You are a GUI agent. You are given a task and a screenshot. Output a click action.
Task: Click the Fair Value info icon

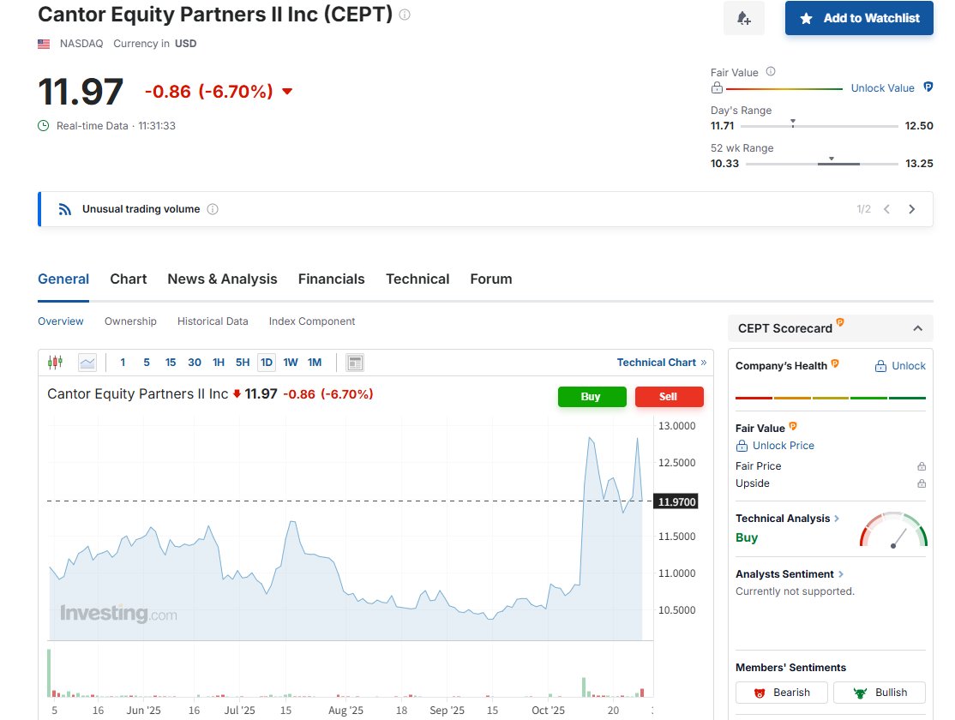tap(770, 72)
